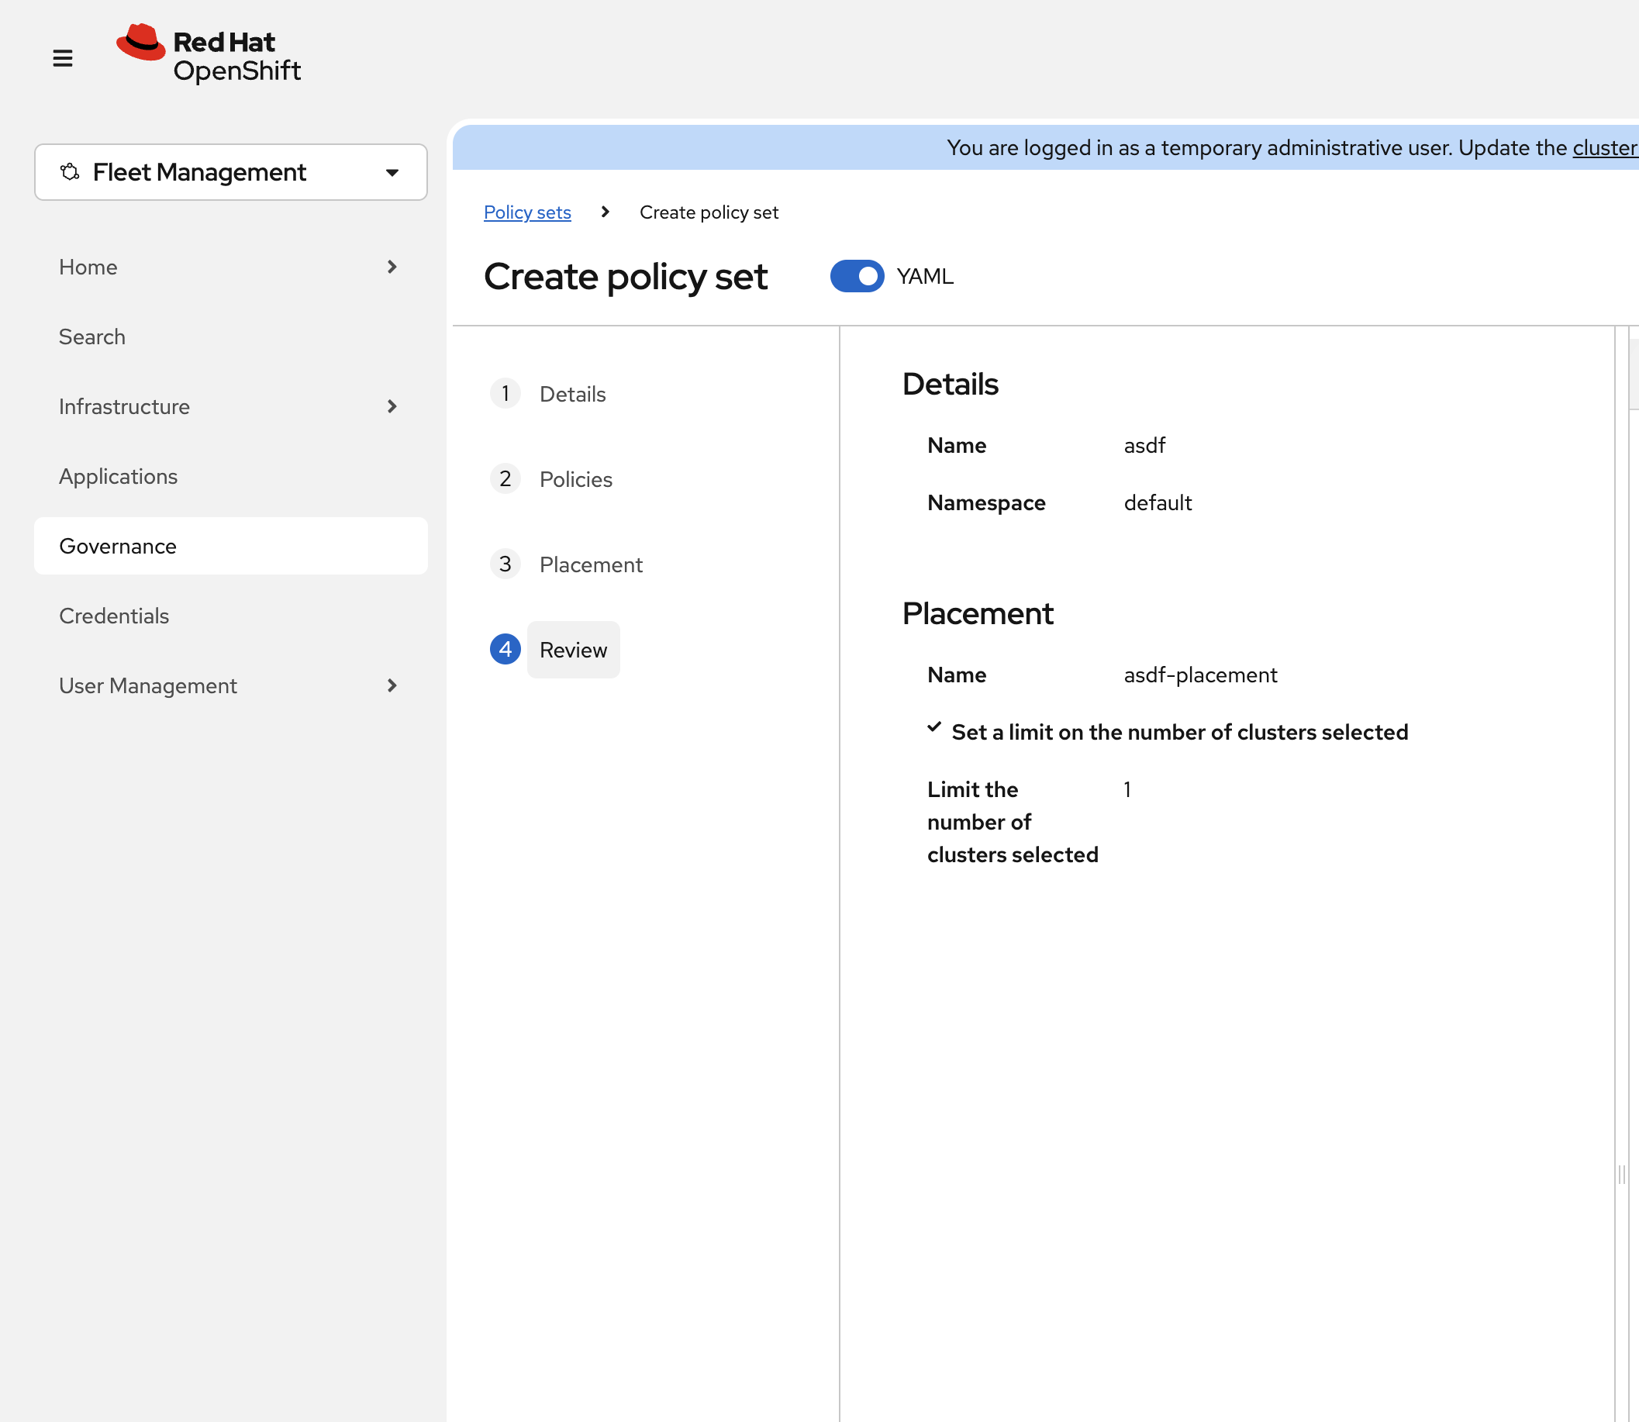
Task: Click step number 1 circle icon
Action: [505, 394]
